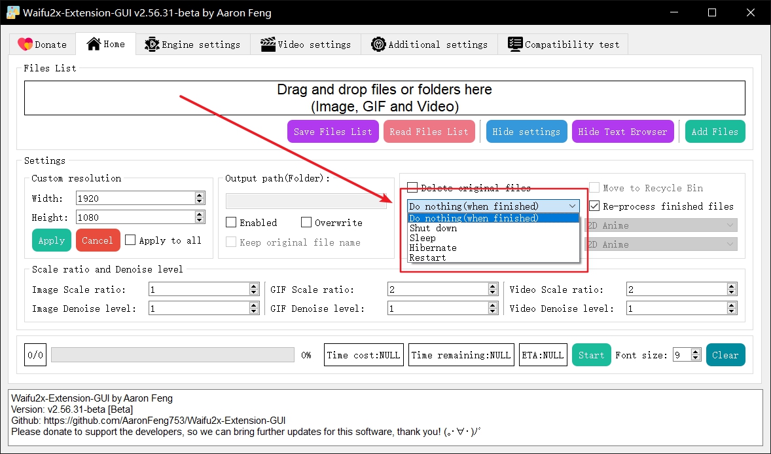Click the Image Scale ratio field
This screenshot has height=454, width=771.
click(199, 289)
